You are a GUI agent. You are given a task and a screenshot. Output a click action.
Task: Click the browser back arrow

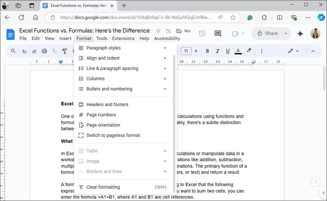point(7,17)
